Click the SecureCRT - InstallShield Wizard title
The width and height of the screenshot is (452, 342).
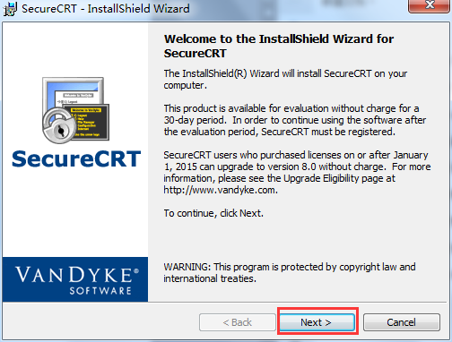coord(106,9)
